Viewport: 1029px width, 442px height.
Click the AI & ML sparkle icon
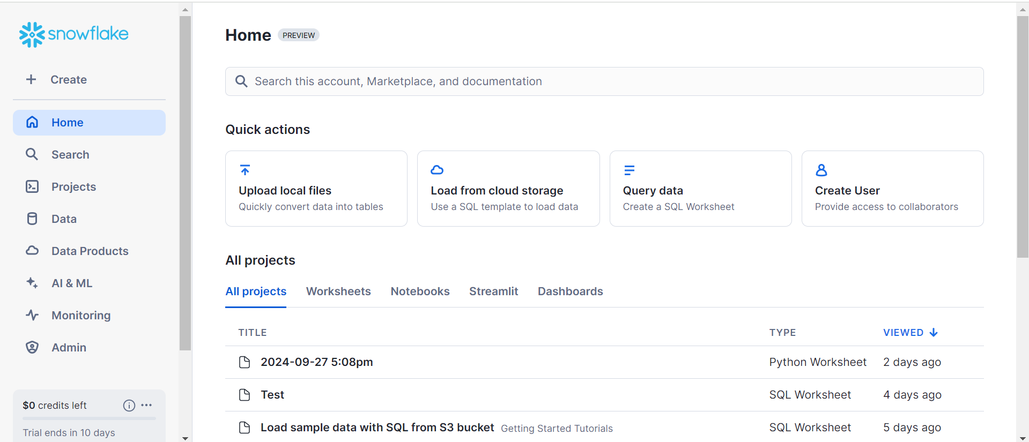[x=32, y=283]
